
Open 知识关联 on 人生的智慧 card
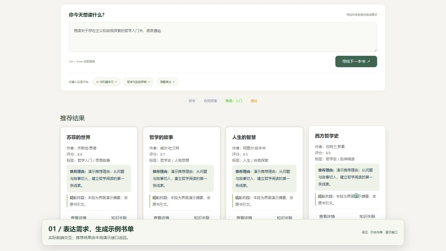pos(285,218)
